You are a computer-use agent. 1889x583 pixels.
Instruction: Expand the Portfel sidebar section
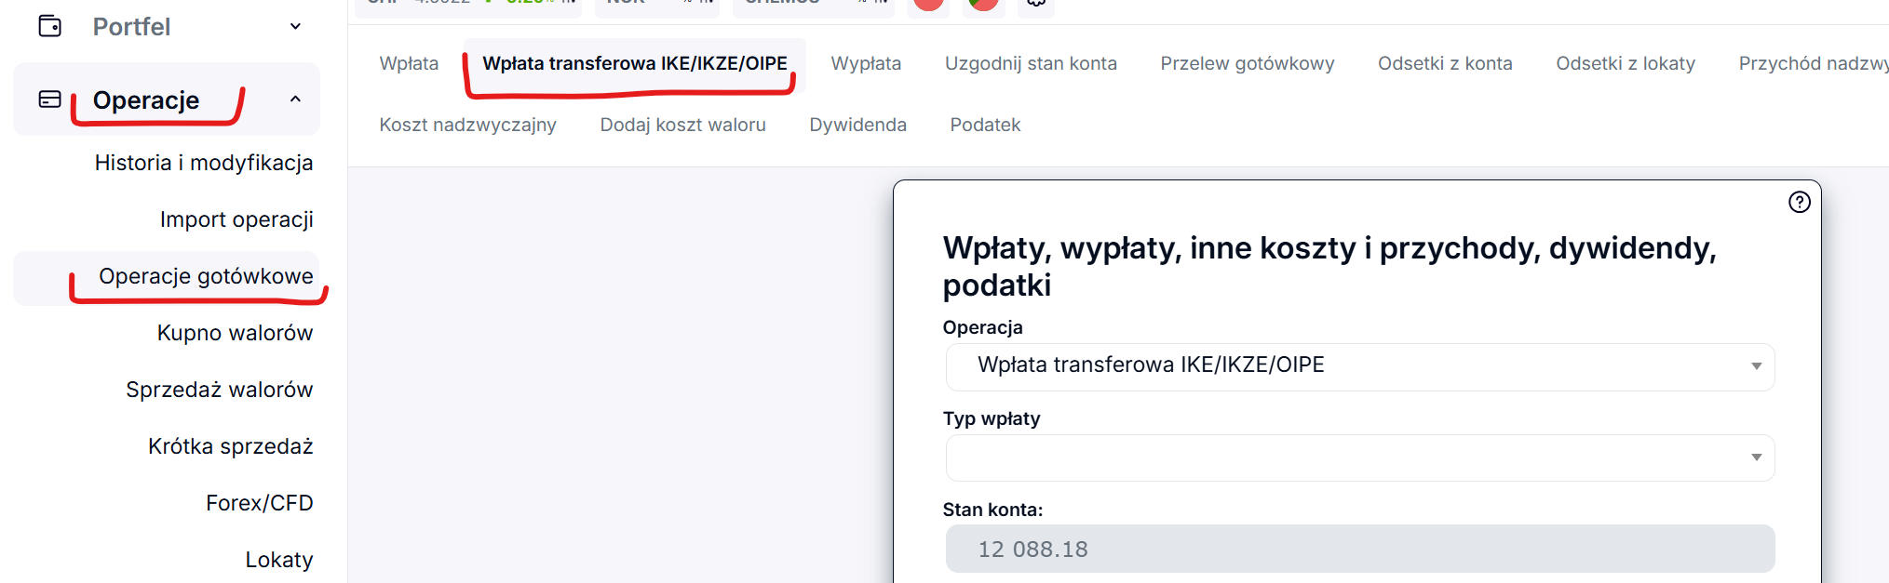point(295,26)
